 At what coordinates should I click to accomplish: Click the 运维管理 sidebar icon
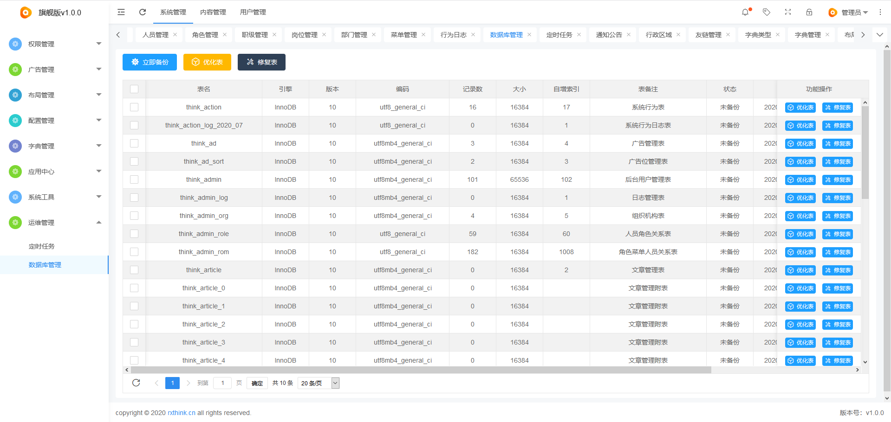click(x=15, y=222)
